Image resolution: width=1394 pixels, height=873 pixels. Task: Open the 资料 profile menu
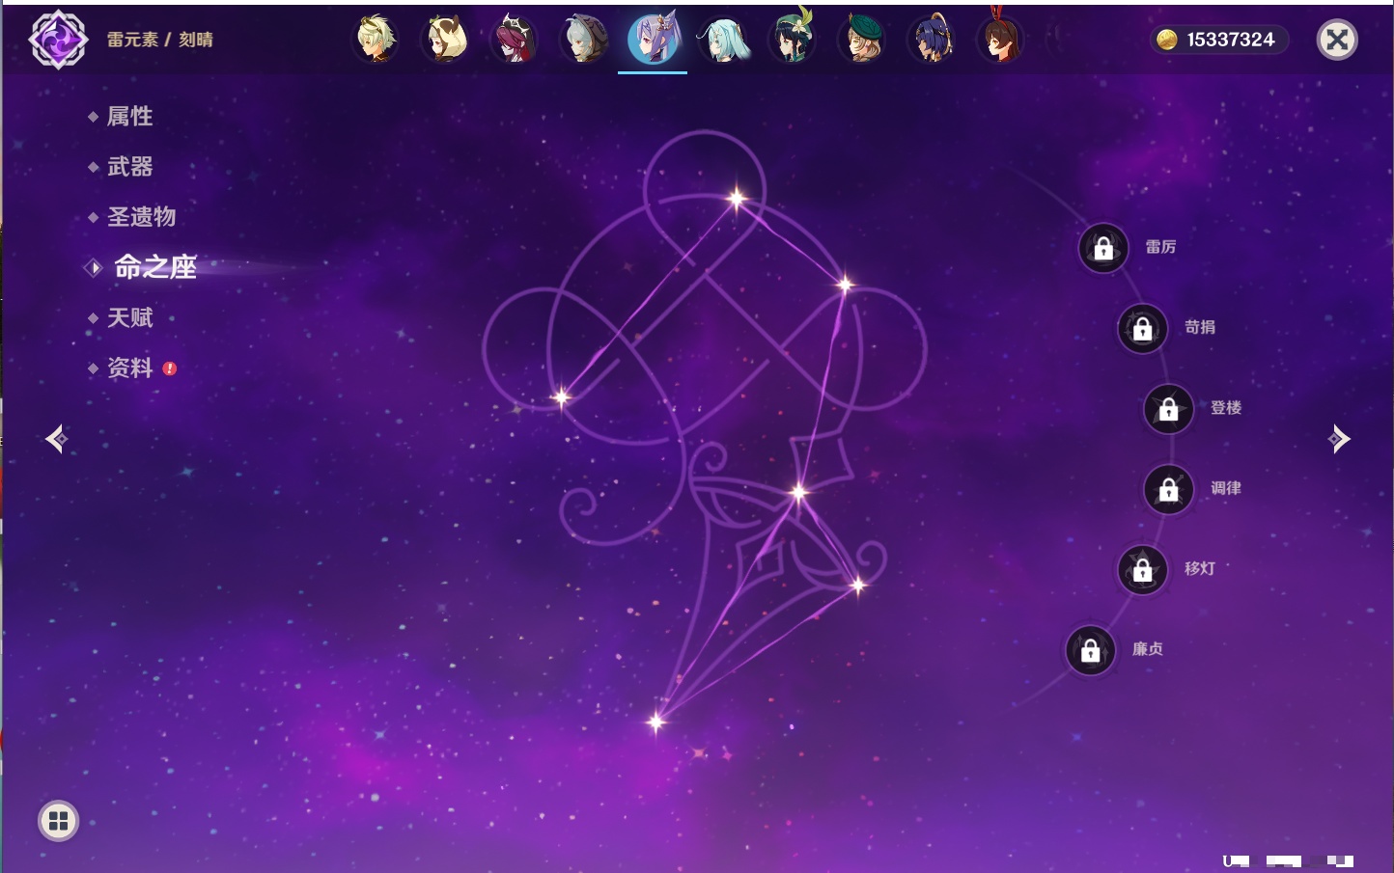pos(129,368)
